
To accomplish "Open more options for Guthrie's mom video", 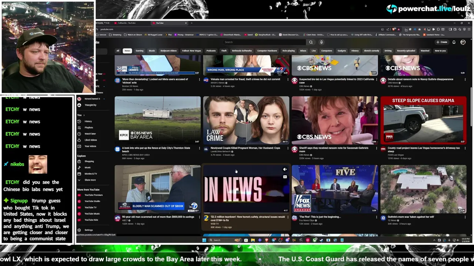I will click(465, 217).
